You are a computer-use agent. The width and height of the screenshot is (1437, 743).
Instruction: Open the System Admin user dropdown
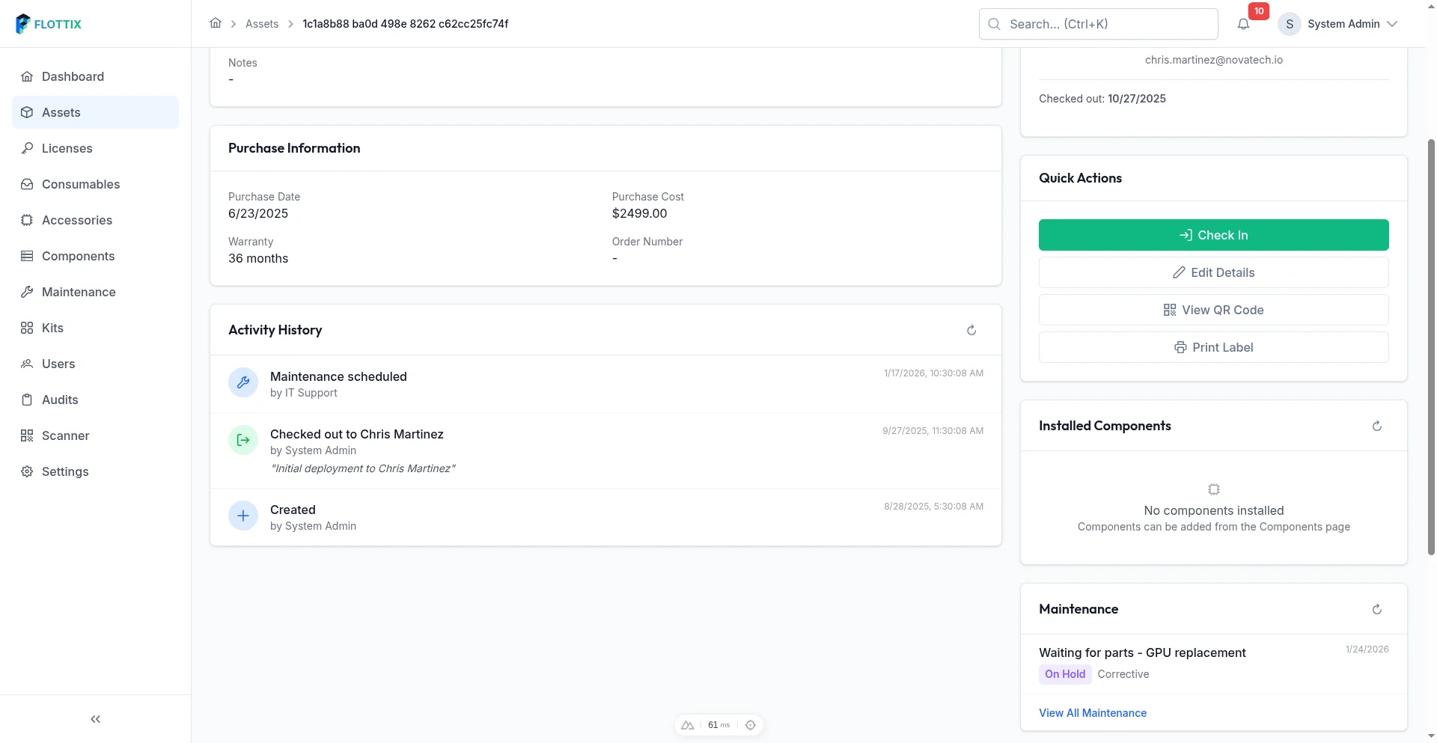tap(1338, 24)
